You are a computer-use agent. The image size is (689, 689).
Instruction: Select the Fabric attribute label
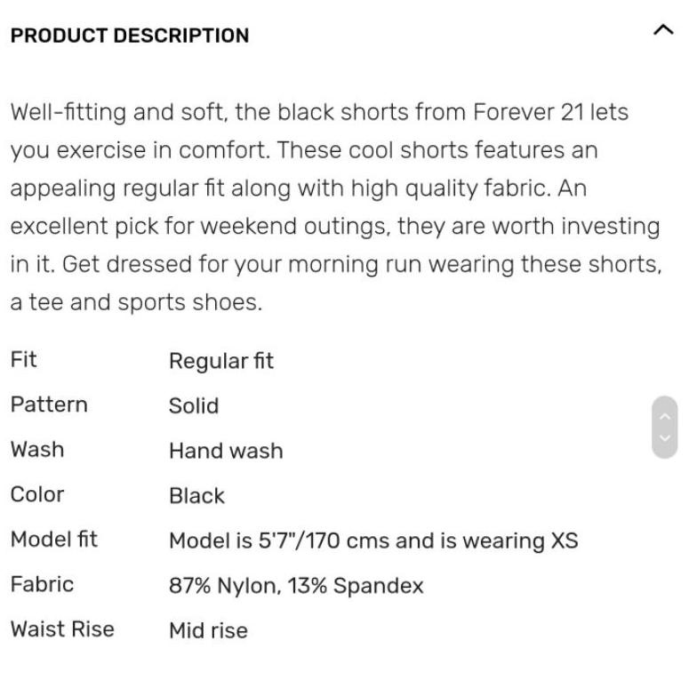tap(42, 584)
